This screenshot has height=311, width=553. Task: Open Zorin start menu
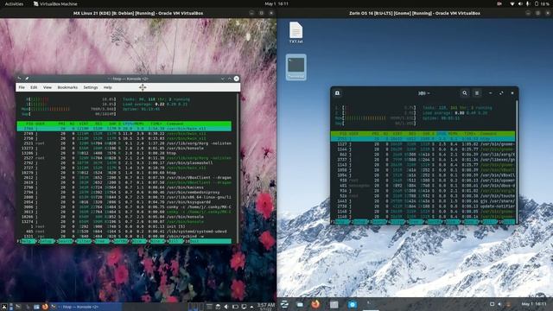284,304
